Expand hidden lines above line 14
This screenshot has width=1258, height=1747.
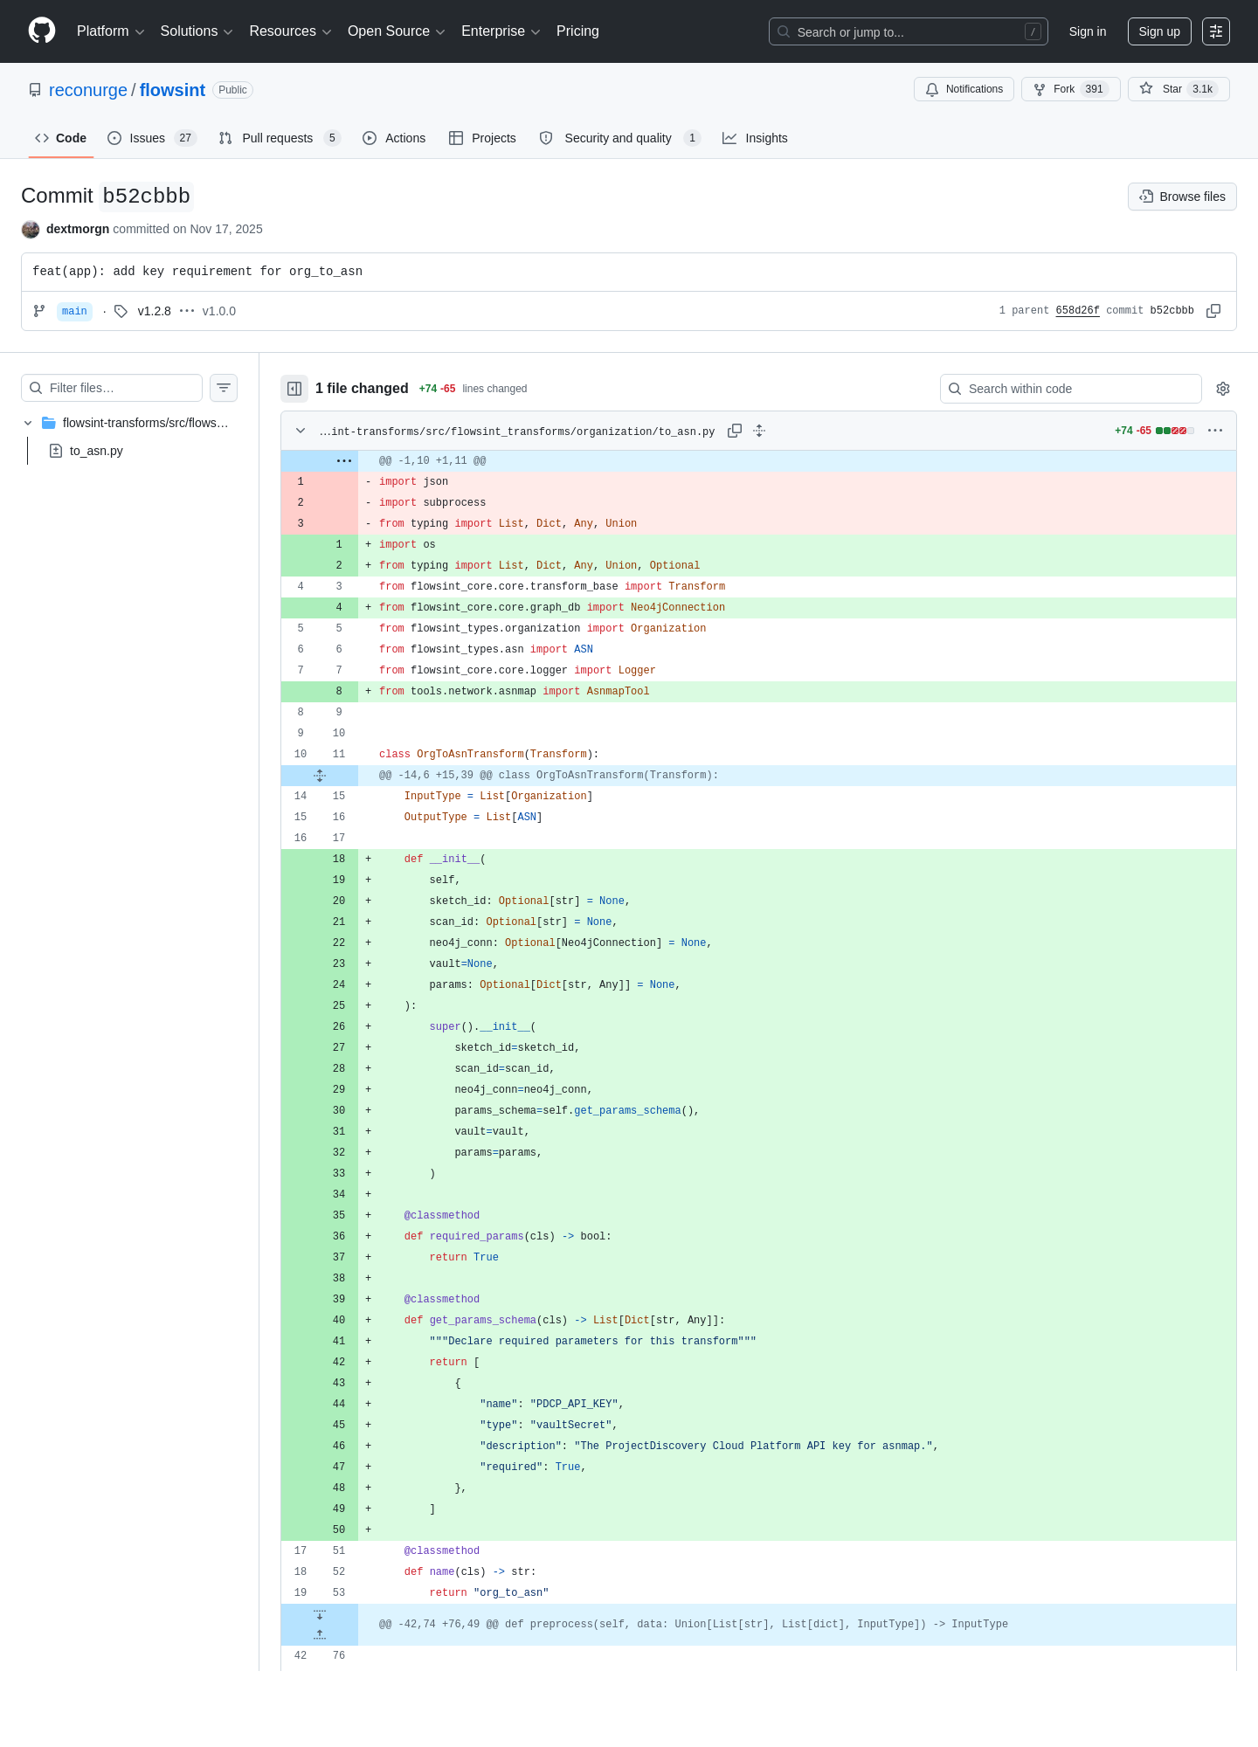(320, 776)
